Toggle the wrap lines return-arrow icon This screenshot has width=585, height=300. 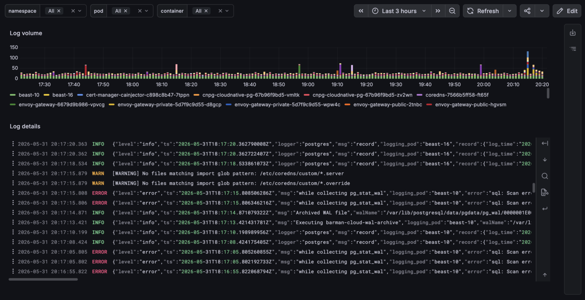pyautogui.click(x=544, y=208)
